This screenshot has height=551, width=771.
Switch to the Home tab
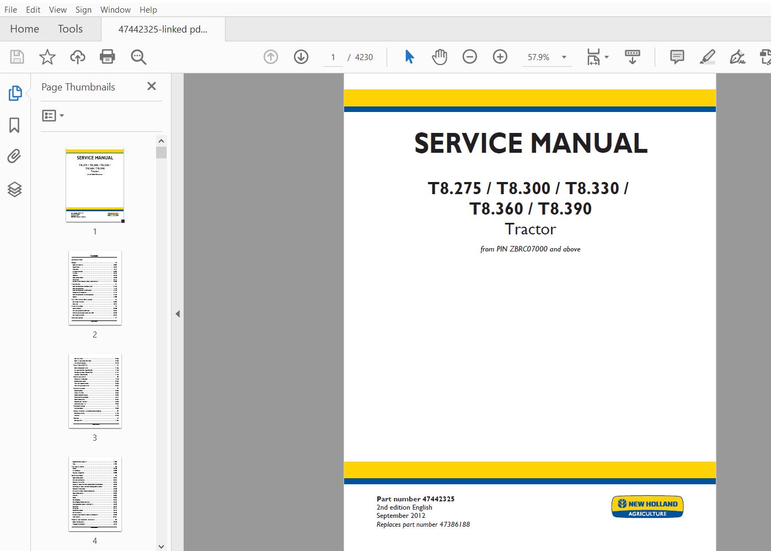click(25, 29)
